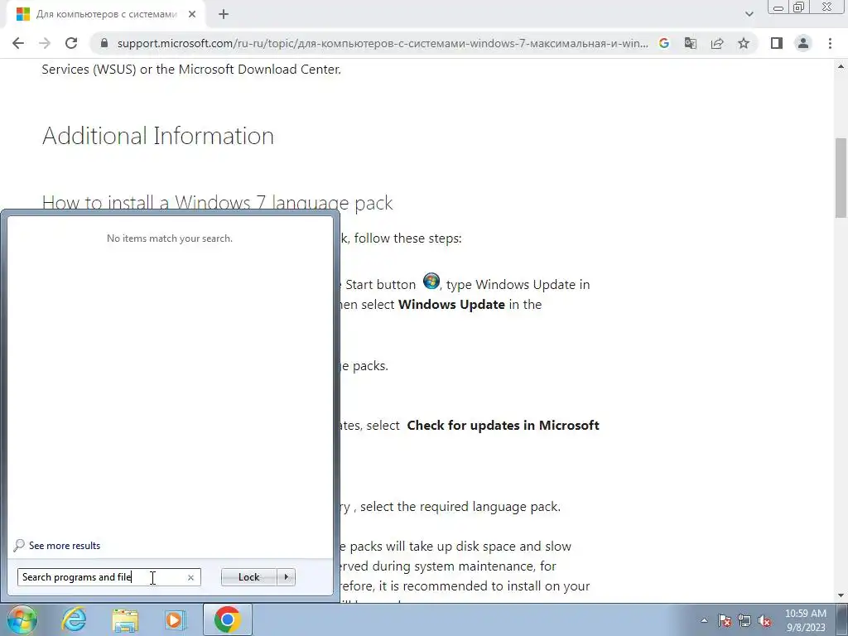View site information via the lock icon
The height and width of the screenshot is (636, 848).
(104, 43)
